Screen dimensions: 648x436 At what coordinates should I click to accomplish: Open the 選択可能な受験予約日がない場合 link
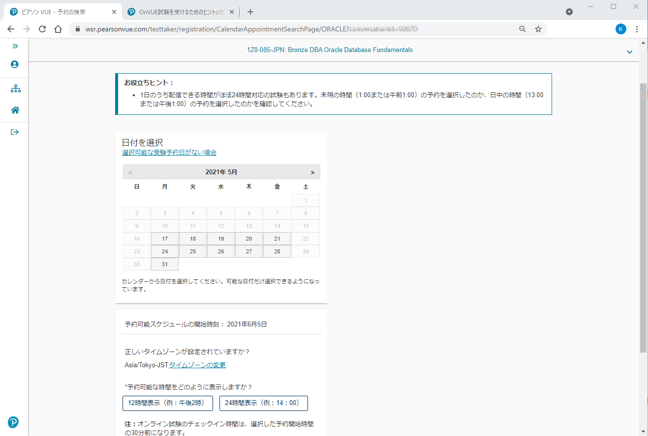pos(169,153)
